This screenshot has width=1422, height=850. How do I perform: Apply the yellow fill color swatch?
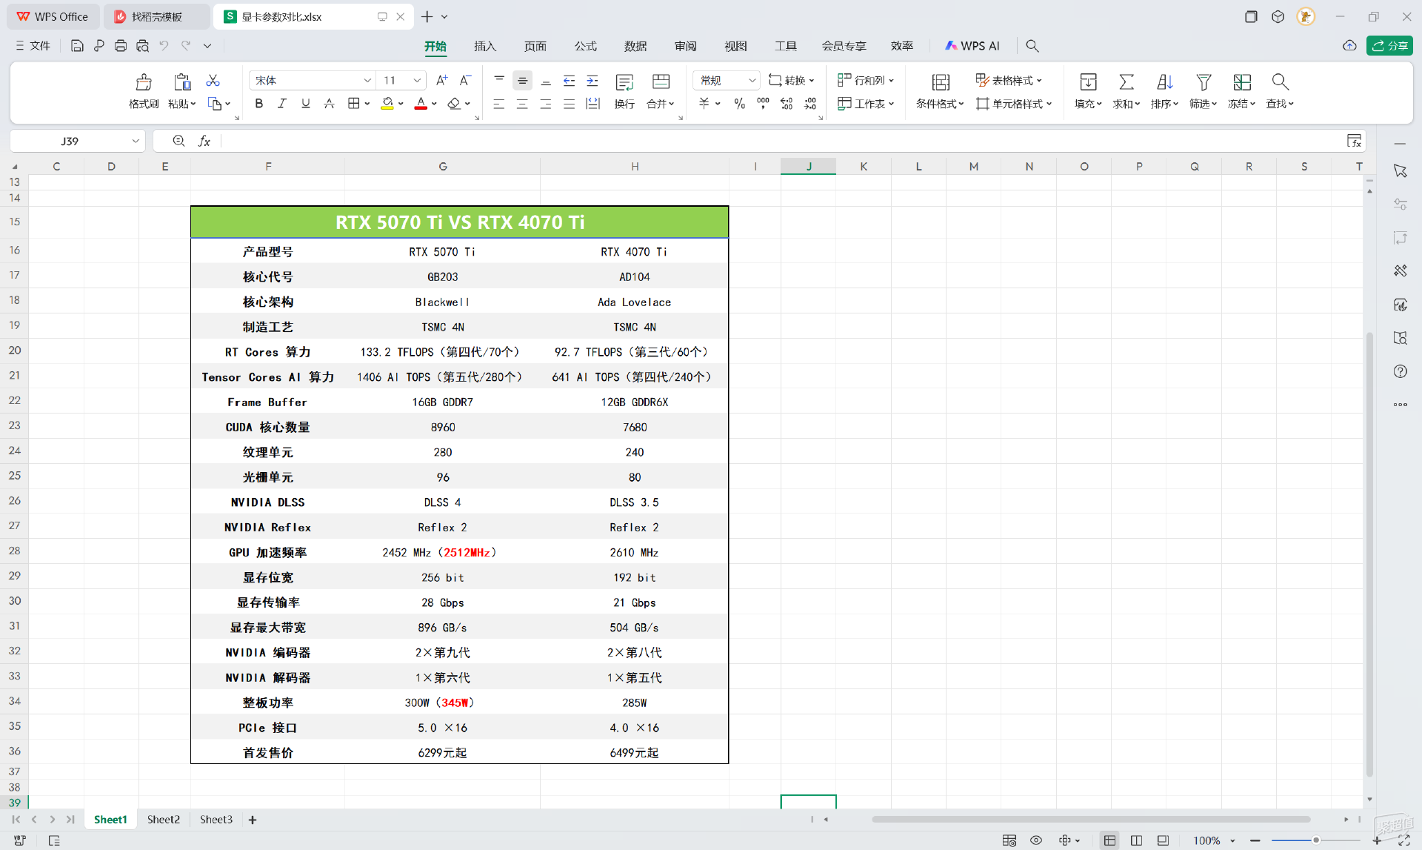click(x=387, y=104)
